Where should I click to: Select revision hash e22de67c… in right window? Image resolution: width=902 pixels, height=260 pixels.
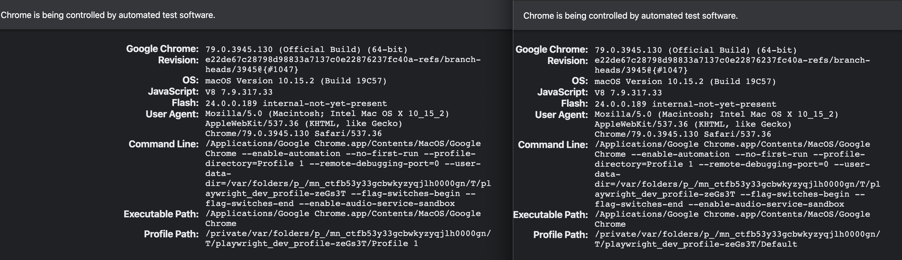[x=732, y=65]
